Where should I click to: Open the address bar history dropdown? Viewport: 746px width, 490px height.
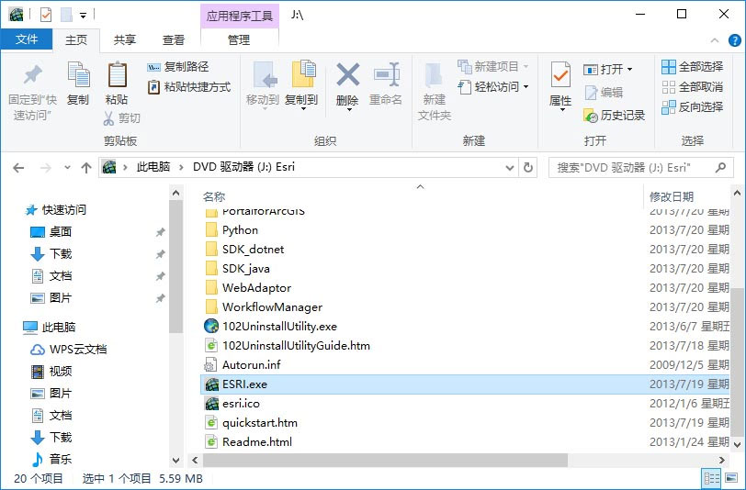510,168
